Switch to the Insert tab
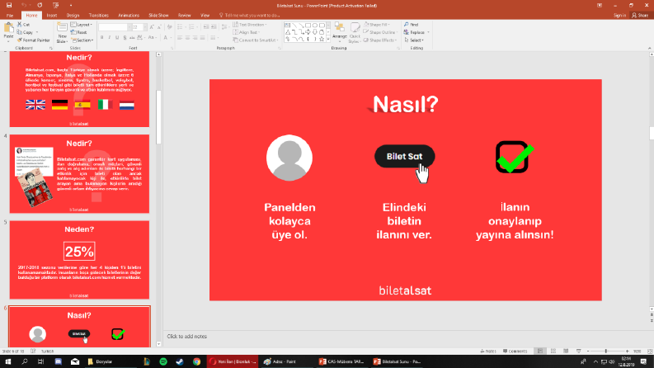Image resolution: width=654 pixels, height=368 pixels. click(52, 16)
